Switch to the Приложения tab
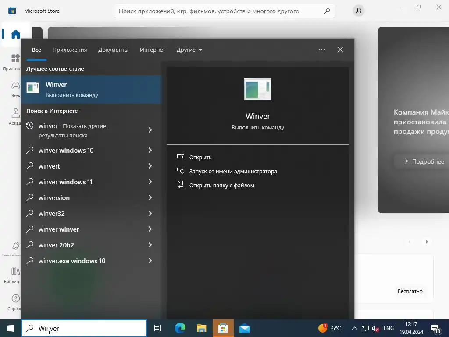Screen dimensions: 449x337 70,50
